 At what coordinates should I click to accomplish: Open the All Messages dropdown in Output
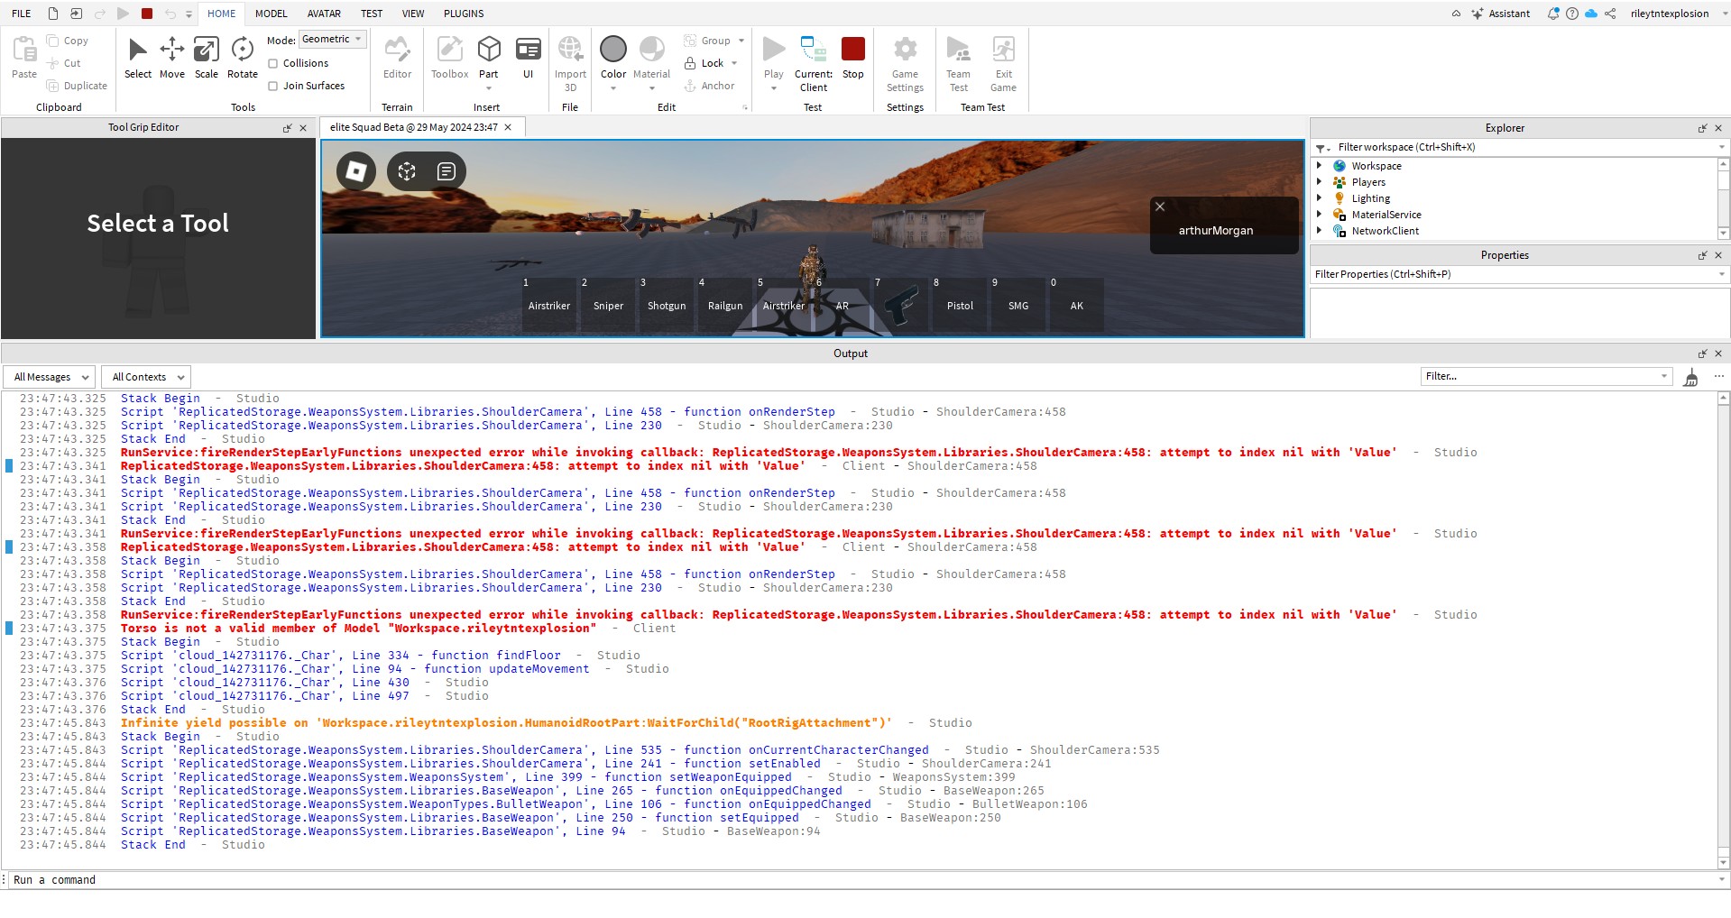[x=49, y=377]
